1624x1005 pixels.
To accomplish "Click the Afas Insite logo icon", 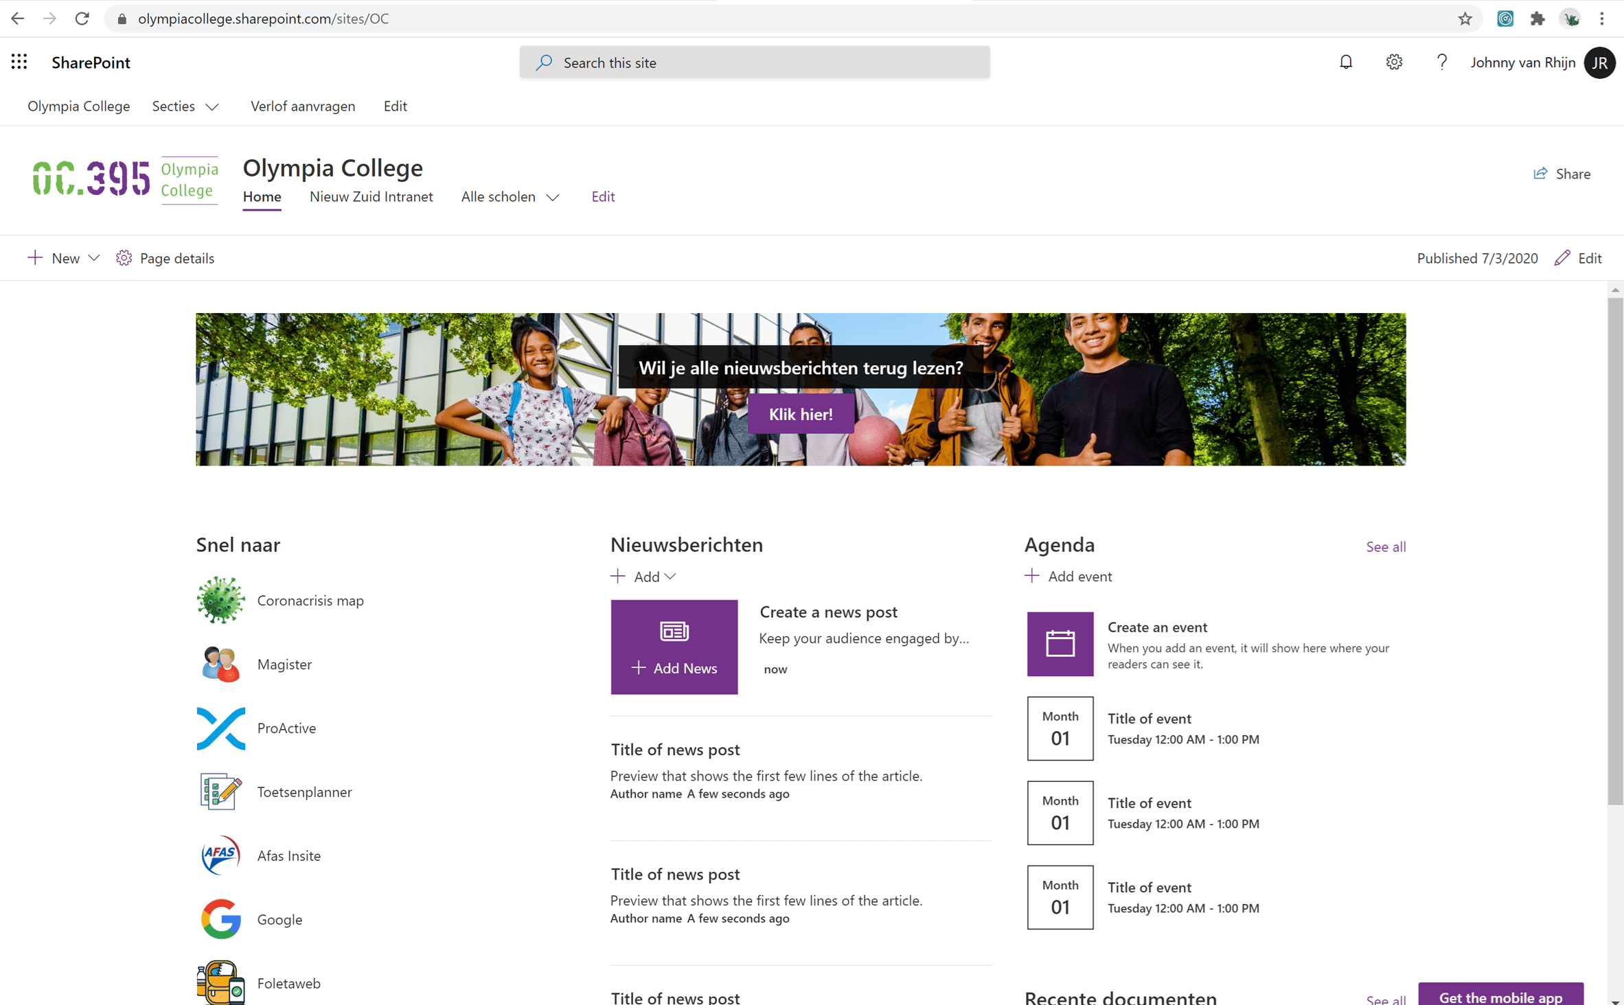I will point(220,855).
